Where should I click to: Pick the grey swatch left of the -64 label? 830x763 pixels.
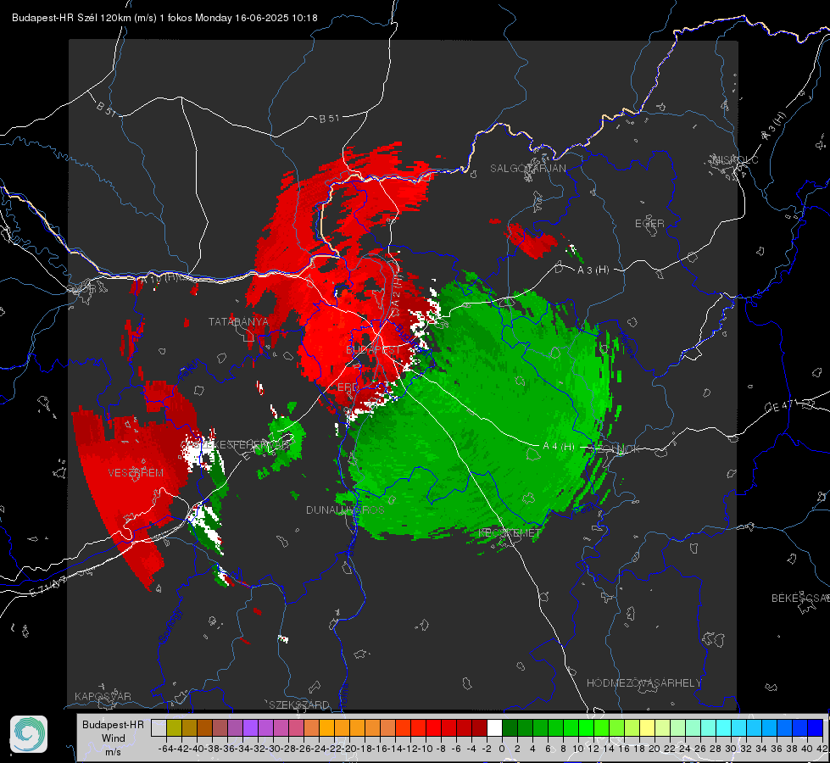(159, 728)
